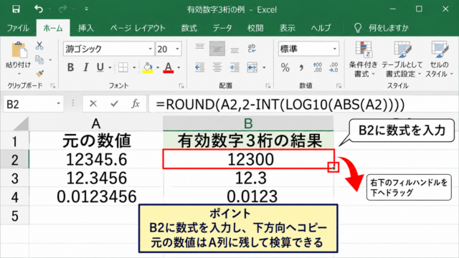The height and width of the screenshot is (258, 459).
Task: Open Alignment (配置) dialog launcher
Action: tap(268, 86)
